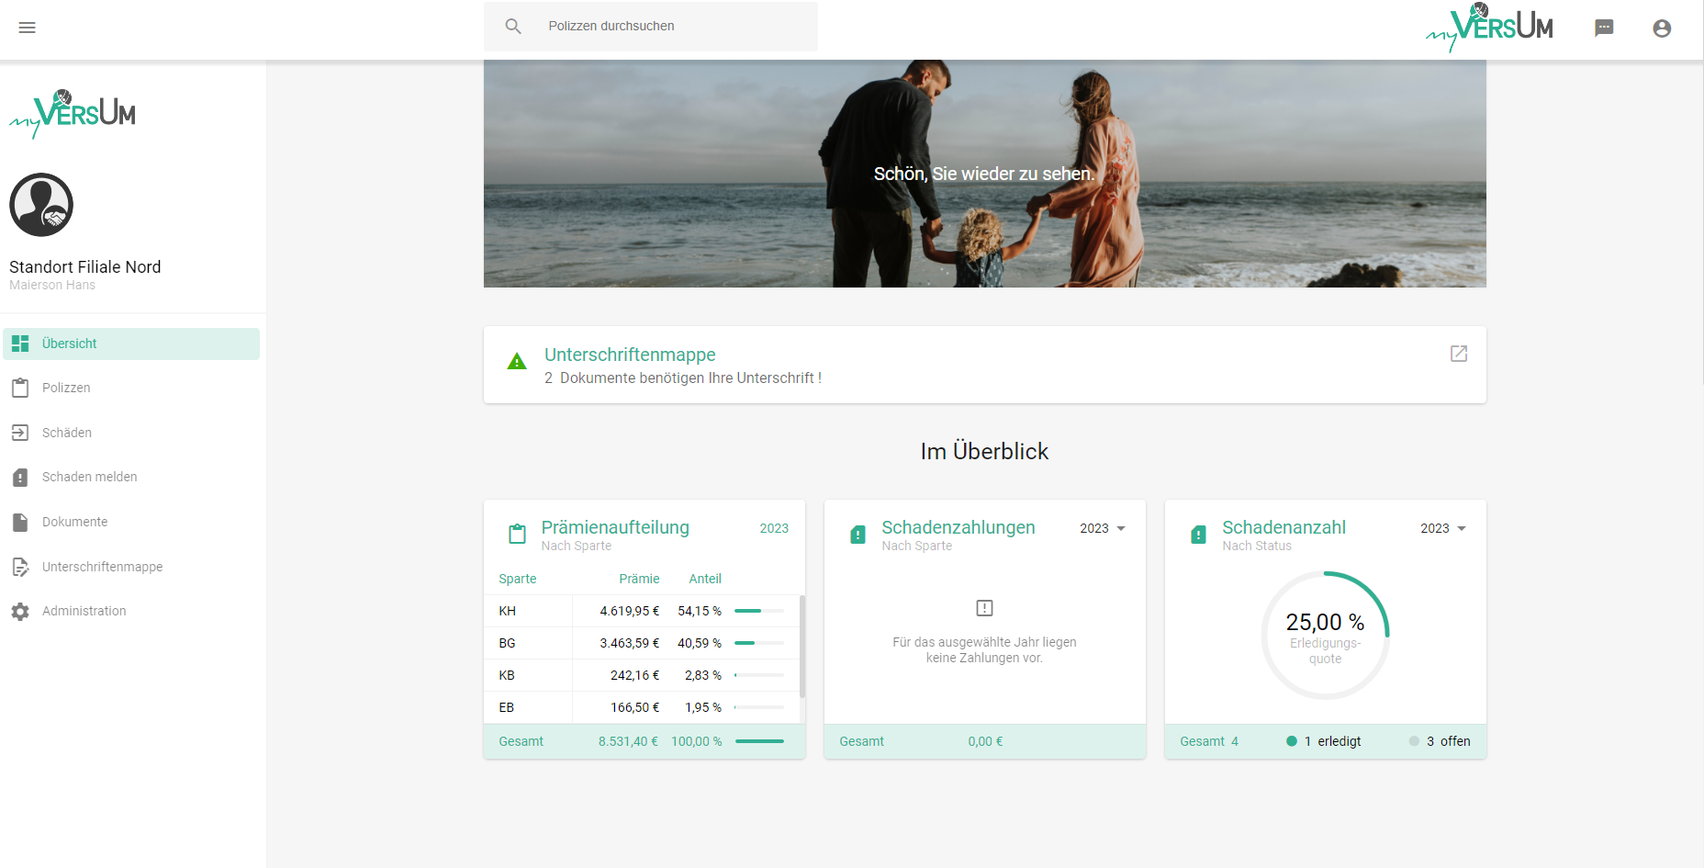Viewport: 1704px width, 868px height.
Task: Click the 25,00 % Erledigungsquote ring
Action: click(1326, 636)
